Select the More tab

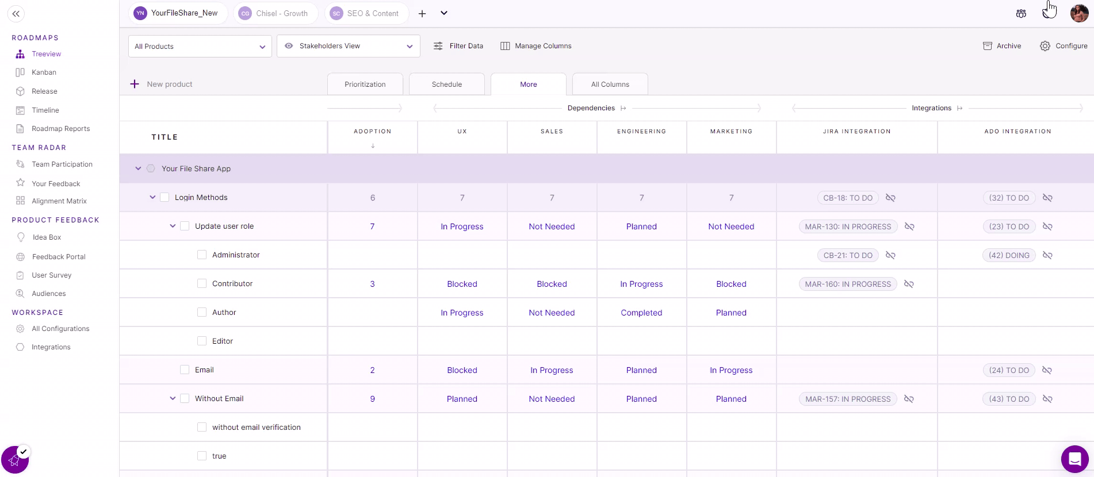click(529, 84)
